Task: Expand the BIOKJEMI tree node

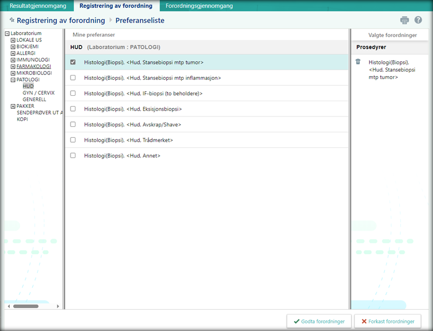Action: point(13,47)
